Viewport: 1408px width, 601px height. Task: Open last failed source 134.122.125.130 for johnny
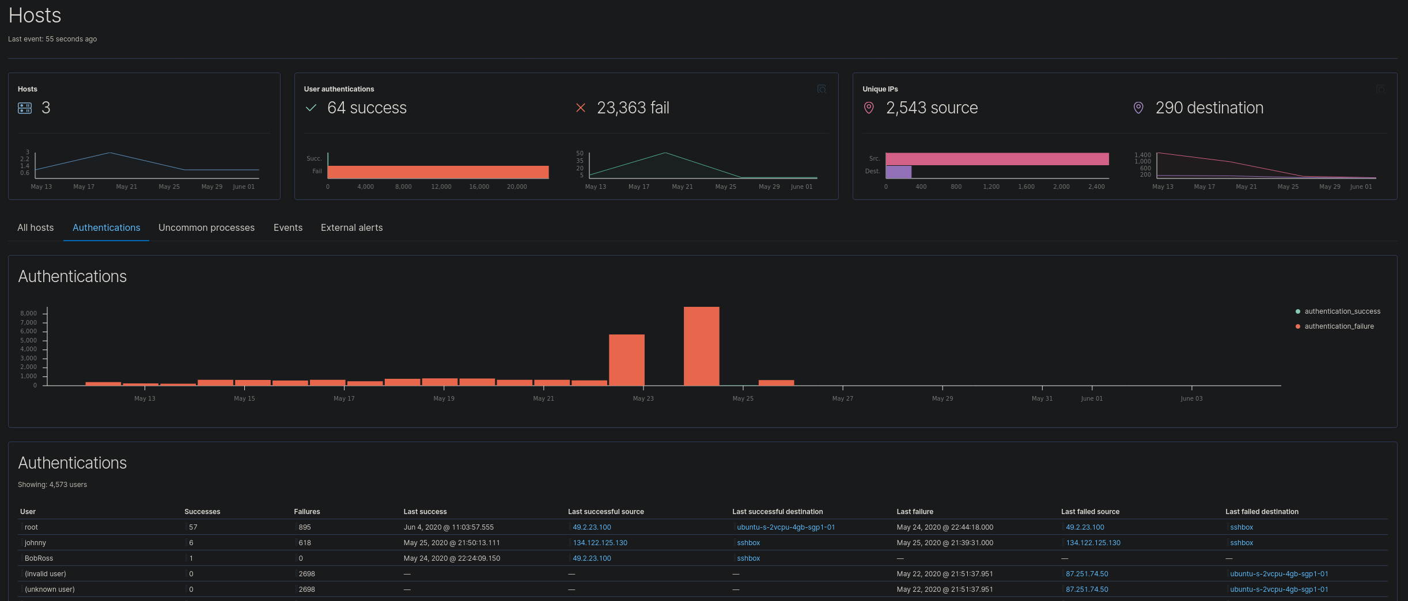click(x=1093, y=543)
